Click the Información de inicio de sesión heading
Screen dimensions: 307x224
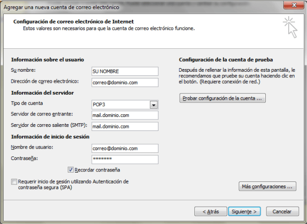[x=50, y=137]
